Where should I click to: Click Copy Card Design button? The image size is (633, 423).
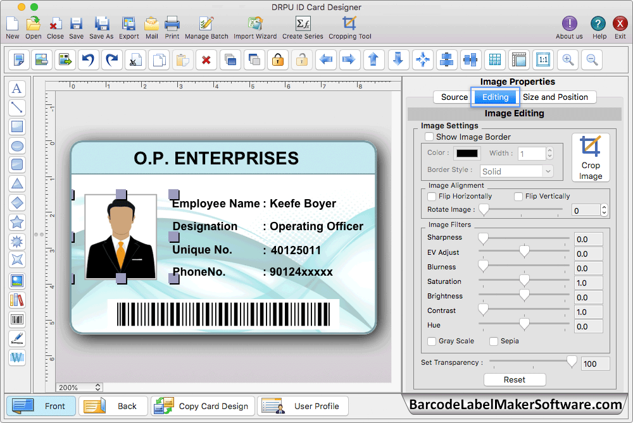click(203, 406)
